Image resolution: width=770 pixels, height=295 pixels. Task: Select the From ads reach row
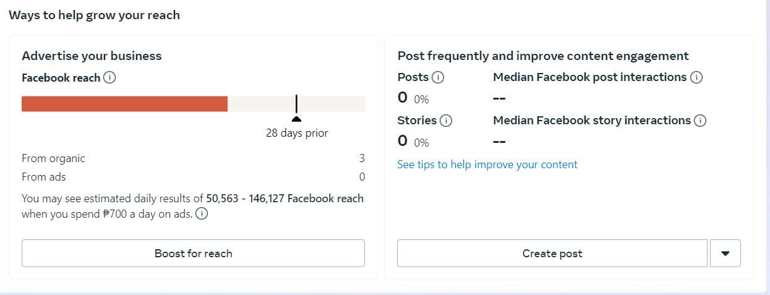tap(193, 177)
